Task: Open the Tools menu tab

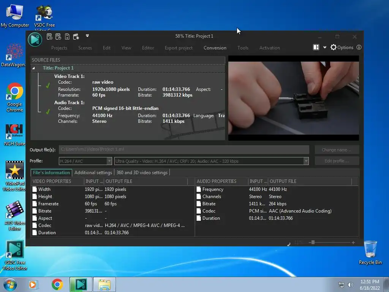Action: 243,48
